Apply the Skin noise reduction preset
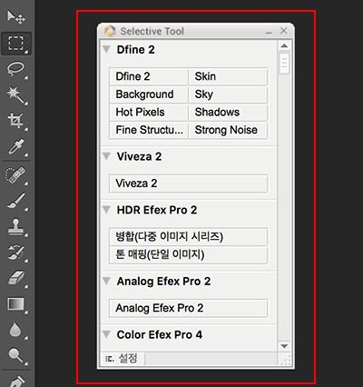363x387 pixels. pos(228,76)
